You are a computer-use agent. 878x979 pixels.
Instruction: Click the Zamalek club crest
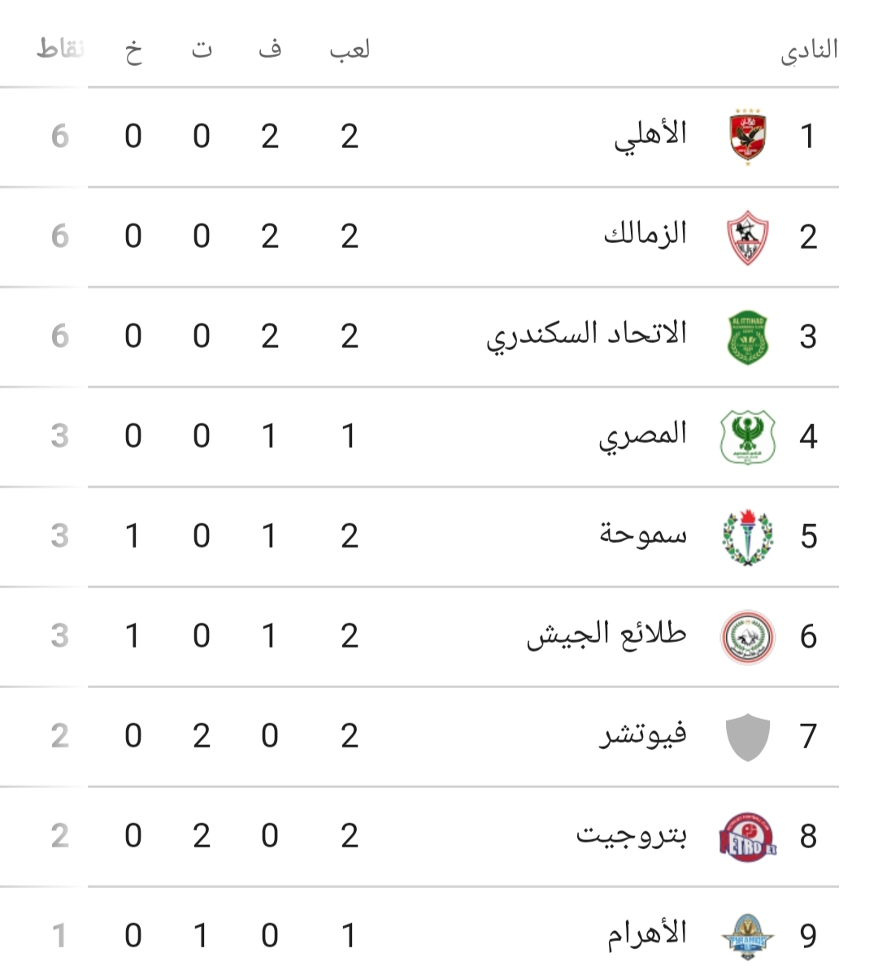point(747,237)
